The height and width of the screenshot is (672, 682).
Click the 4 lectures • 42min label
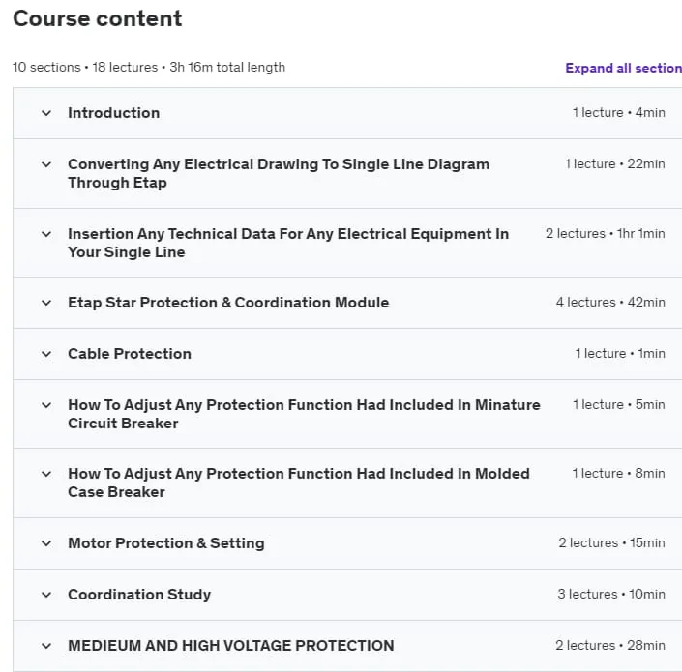point(610,302)
